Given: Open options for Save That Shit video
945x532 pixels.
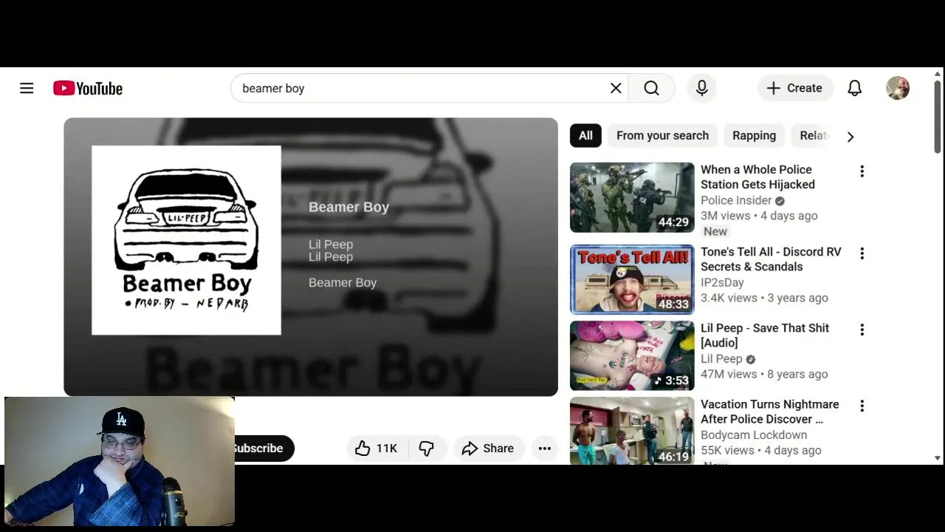Looking at the screenshot, I should tap(862, 330).
